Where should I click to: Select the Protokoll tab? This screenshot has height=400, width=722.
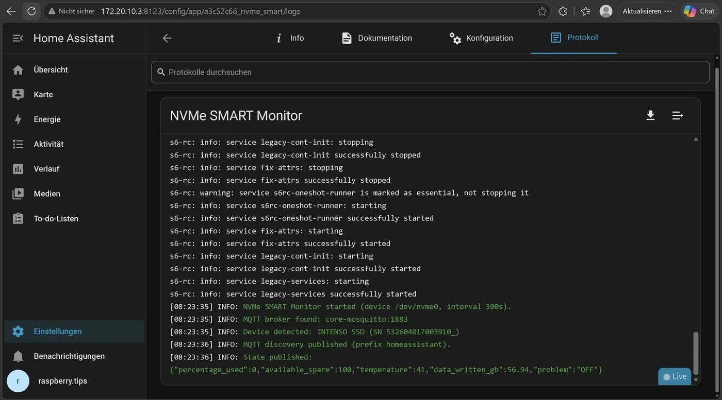click(574, 38)
